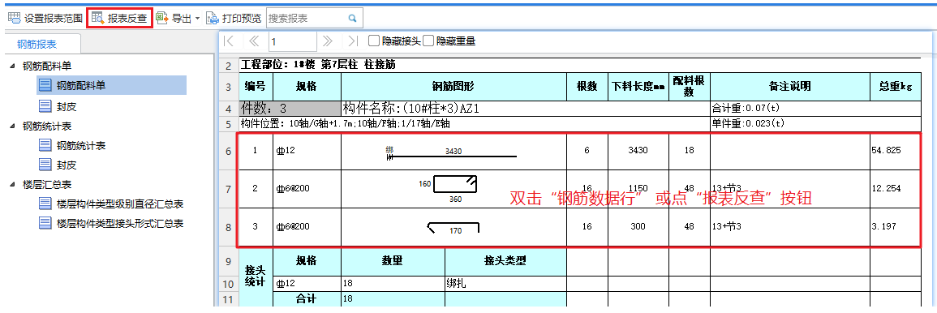
Task: Collapse the 钢筋配料单 tree group
Action: 13,66
